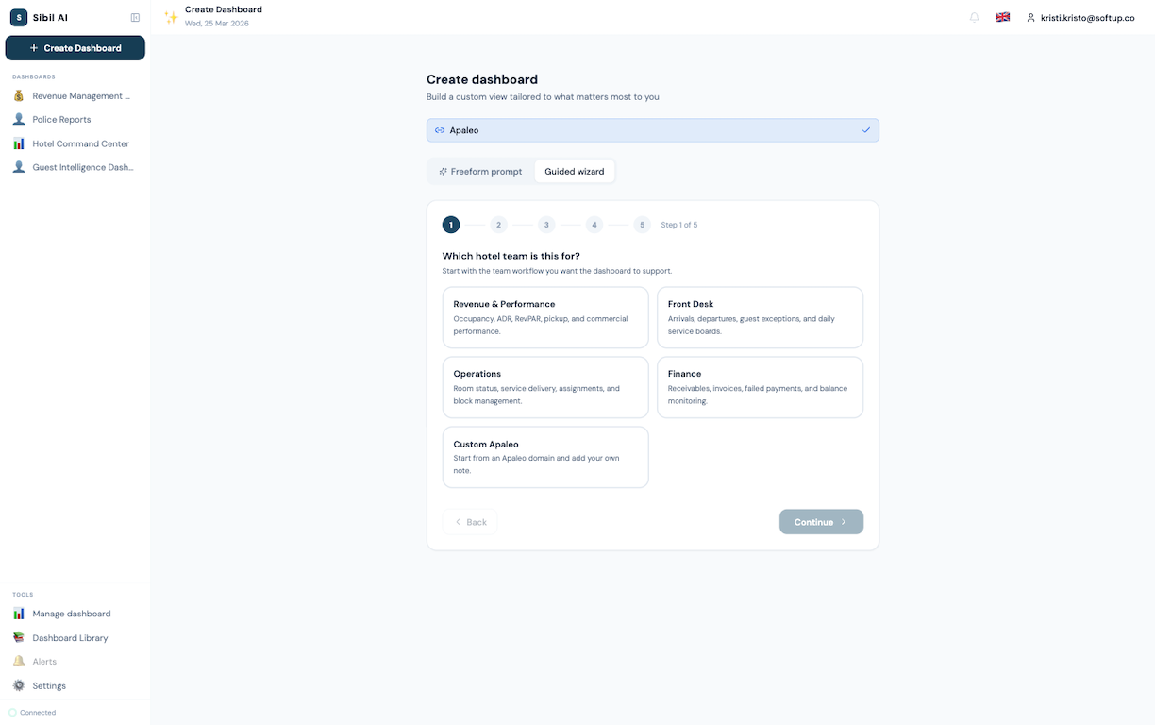Jump to wizard step 2 circle
This screenshot has height=725, width=1155.
tap(499, 225)
